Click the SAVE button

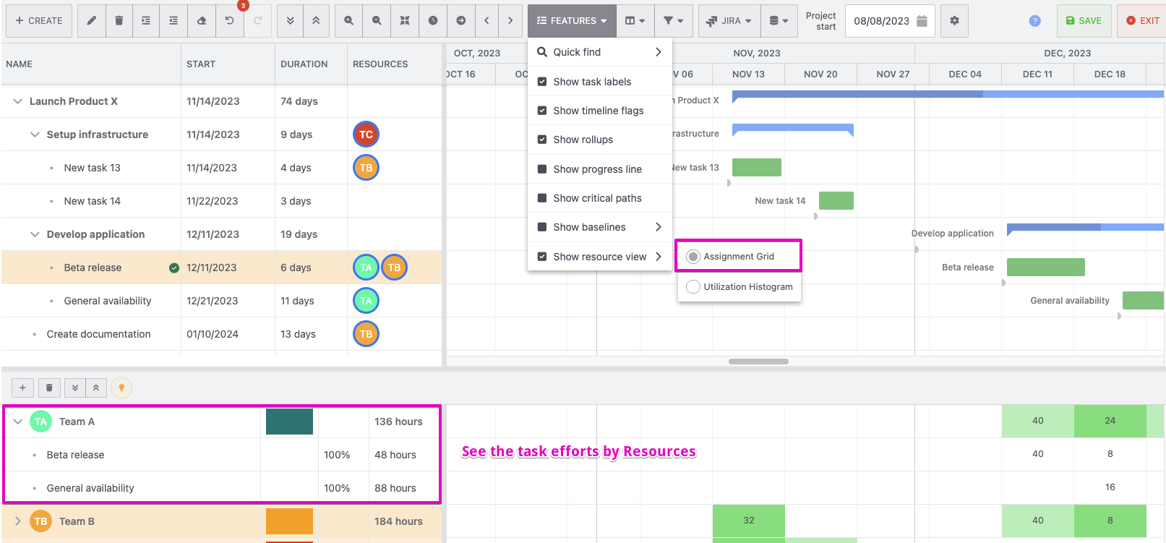point(1084,21)
